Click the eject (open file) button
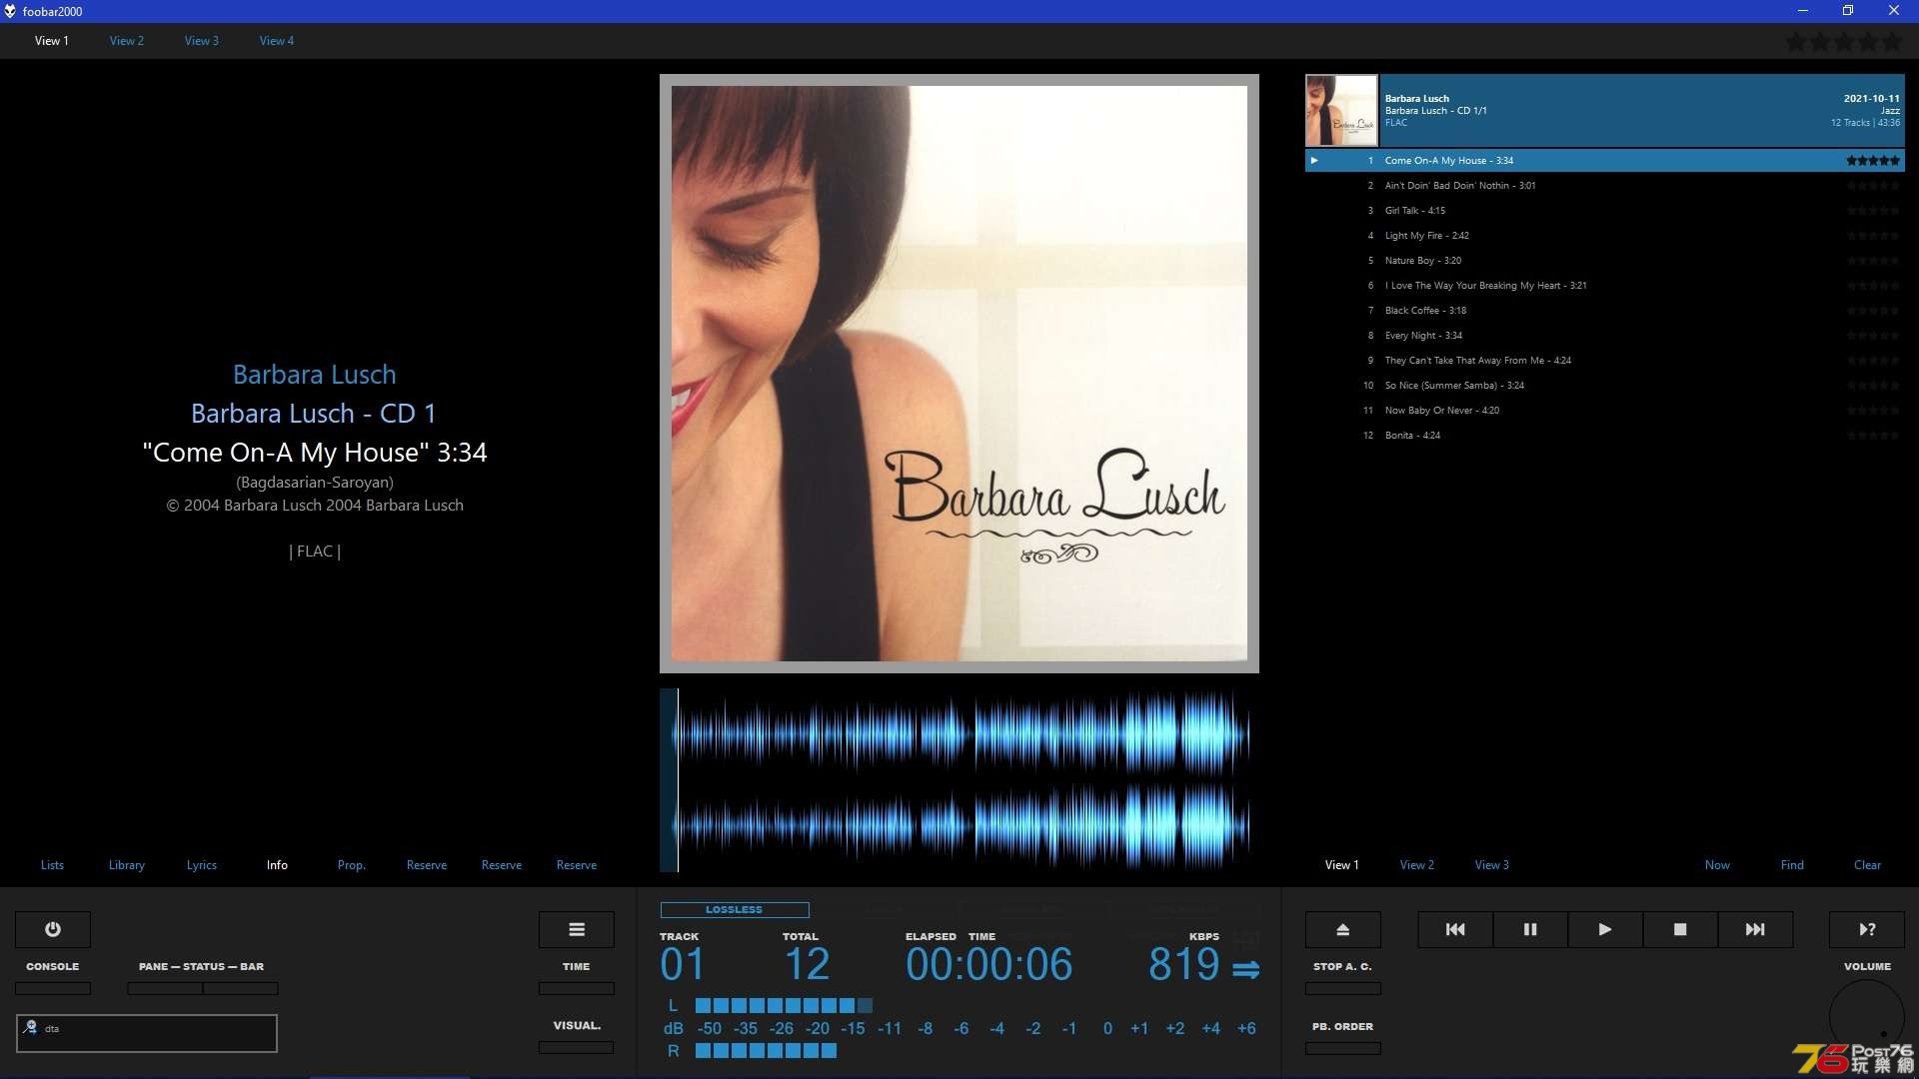The width and height of the screenshot is (1919, 1079). coord(1343,929)
